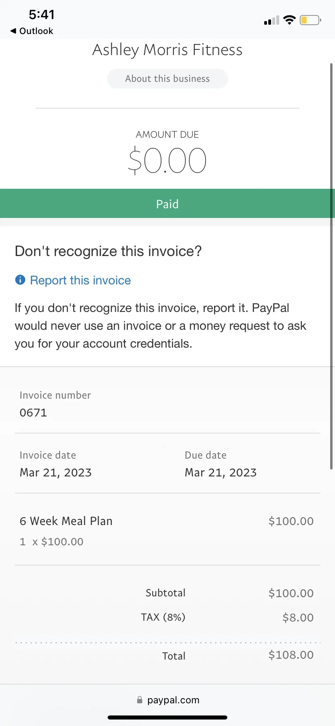Tap the blue info icon beside Report

(20, 280)
